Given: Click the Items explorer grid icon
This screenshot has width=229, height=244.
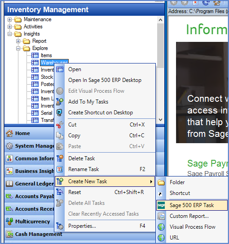Looking at the screenshot, I should pyautogui.click(x=35, y=55).
